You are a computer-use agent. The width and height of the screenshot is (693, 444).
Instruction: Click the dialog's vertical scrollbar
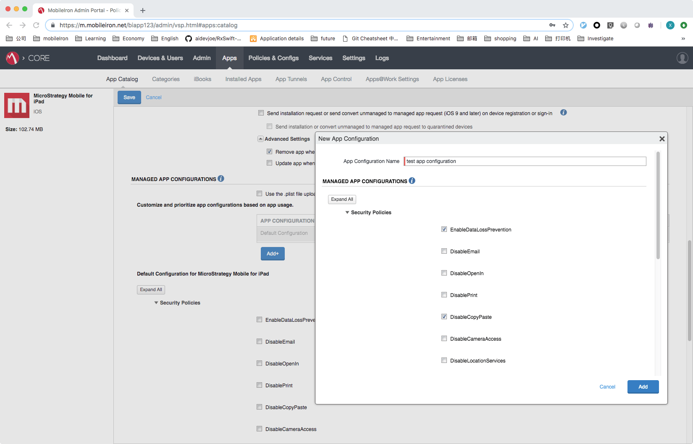pyautogui.click(x=658, y=206)
